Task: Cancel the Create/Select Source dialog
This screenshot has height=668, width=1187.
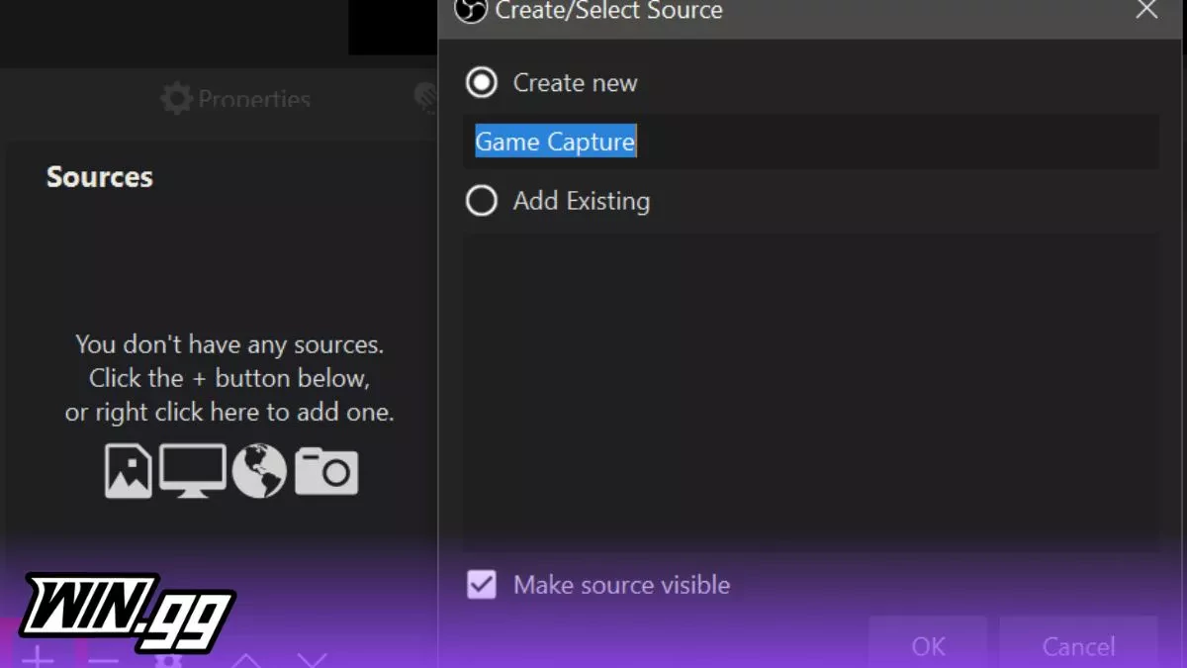Action: click(x=1078, y=644)
